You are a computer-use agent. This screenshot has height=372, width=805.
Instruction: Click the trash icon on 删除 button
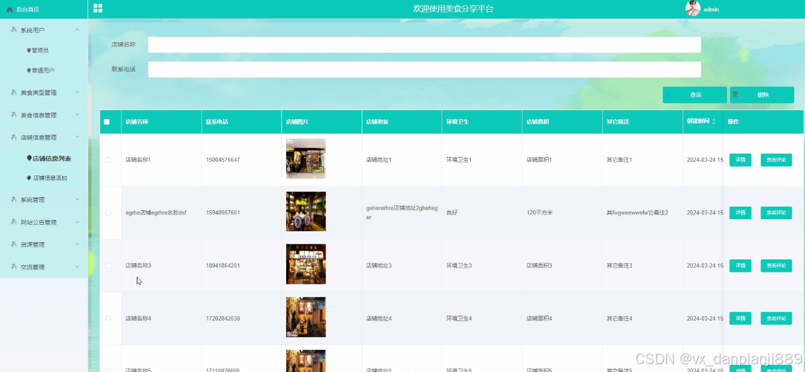tap(735, 95)
